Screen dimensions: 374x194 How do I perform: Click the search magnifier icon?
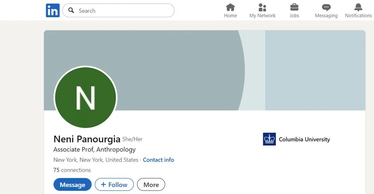point(71,10)
